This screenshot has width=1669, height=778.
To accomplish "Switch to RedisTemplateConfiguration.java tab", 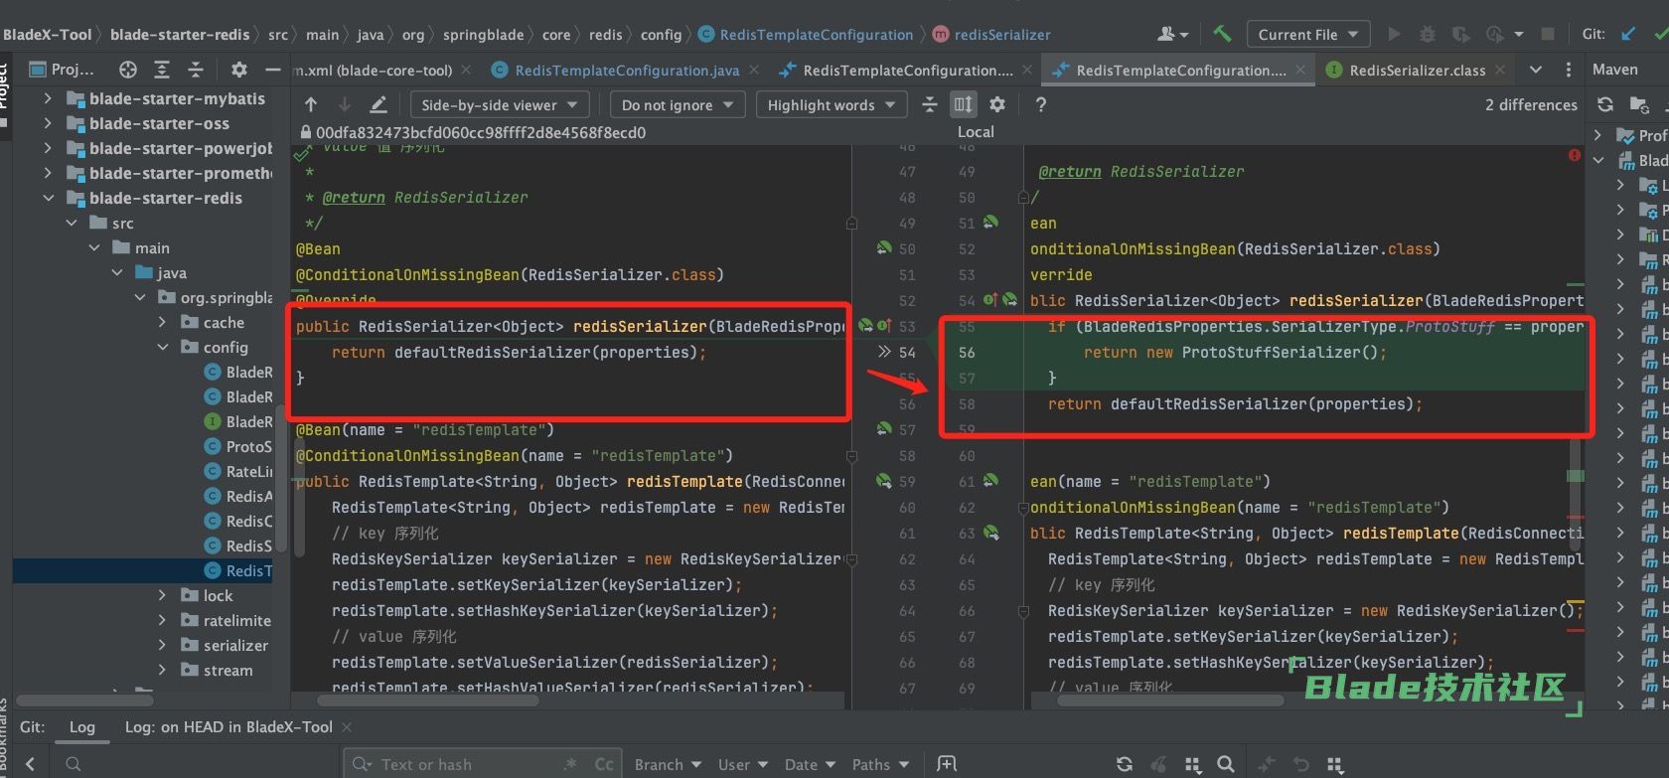I will [x=626, y=70].
